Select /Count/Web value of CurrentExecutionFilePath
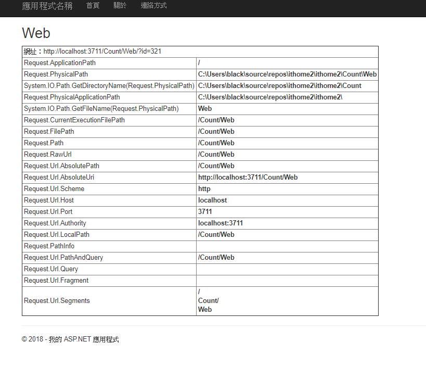The image size is (426, 367). (216, 120)
